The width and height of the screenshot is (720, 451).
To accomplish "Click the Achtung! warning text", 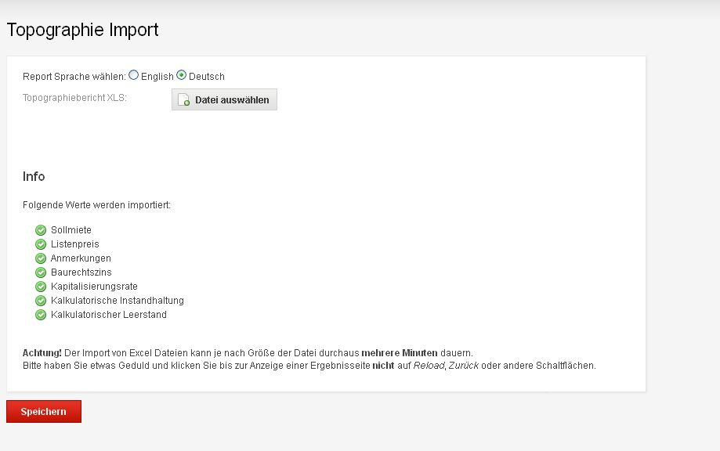I will (42, 353).
